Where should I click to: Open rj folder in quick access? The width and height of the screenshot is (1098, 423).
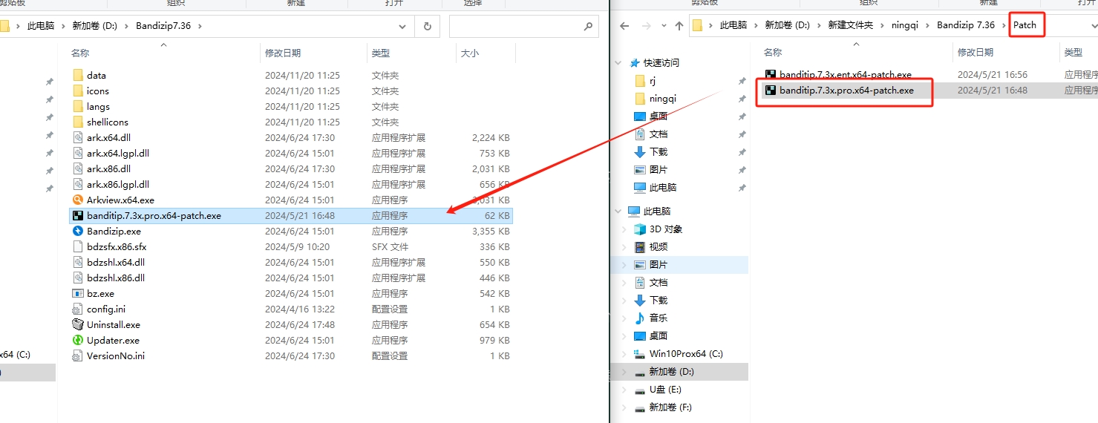[x=653, y=81]
